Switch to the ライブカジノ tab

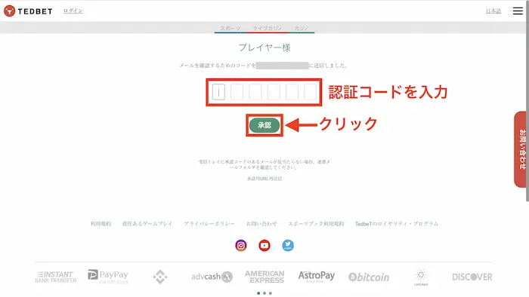268,28
